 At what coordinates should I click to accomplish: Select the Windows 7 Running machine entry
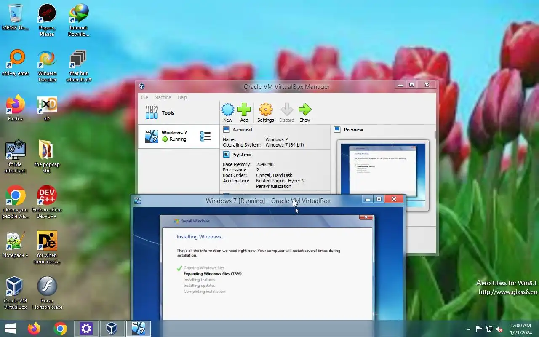[179, 136]
